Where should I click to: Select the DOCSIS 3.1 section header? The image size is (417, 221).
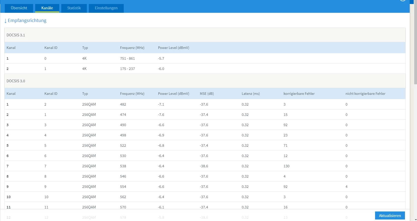(x=16, y=35)
